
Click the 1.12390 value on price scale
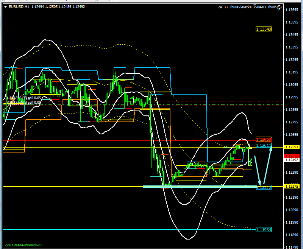(x=292, y=172)
